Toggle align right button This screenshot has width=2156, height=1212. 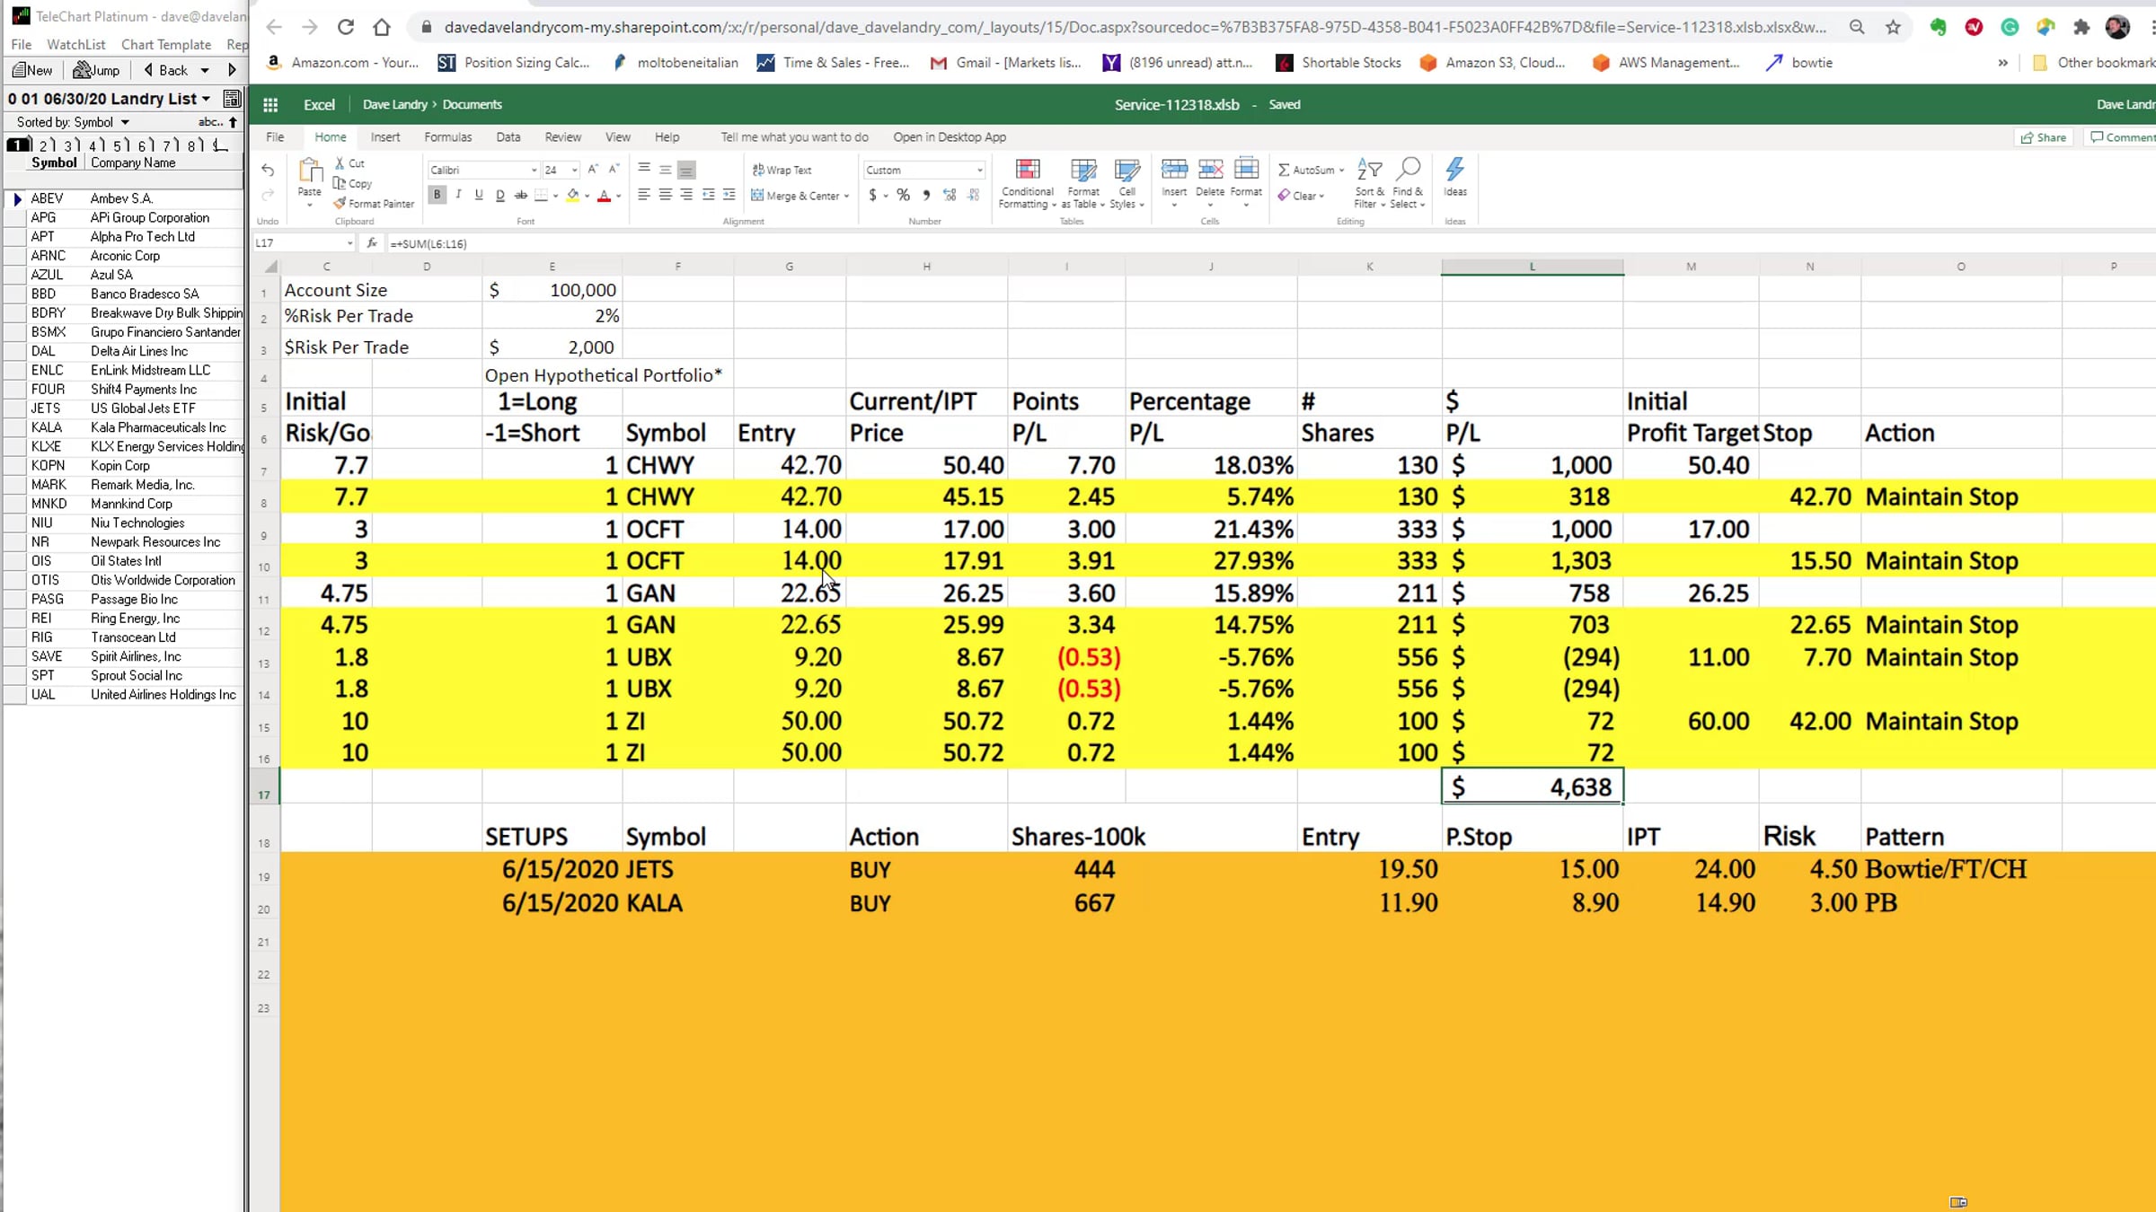[686, 195]
